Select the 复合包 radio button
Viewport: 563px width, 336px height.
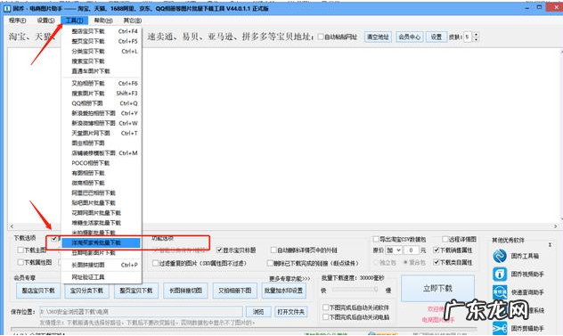point(405,262)
